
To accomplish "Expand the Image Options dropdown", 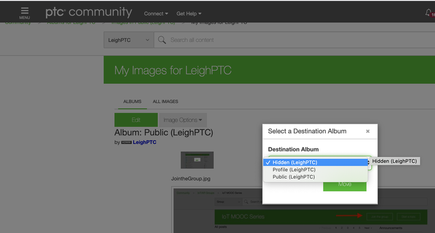I will (x=183, y=120).
